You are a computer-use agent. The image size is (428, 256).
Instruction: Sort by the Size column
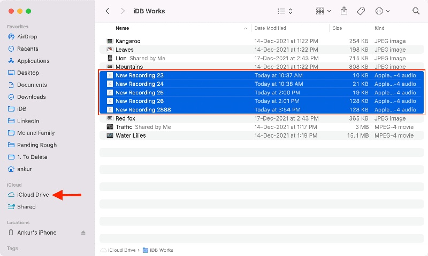[x=337, y=28]
